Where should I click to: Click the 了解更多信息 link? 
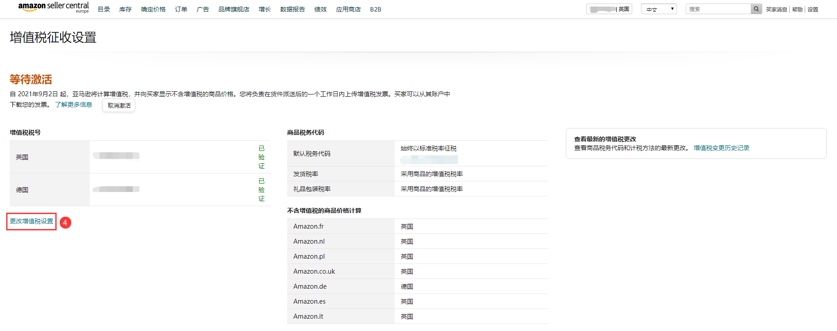[x=73, y=105]
